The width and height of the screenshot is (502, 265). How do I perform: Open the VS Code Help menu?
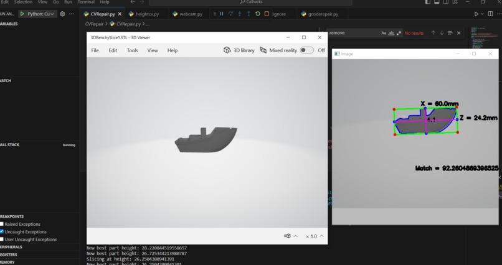[105, 2]
